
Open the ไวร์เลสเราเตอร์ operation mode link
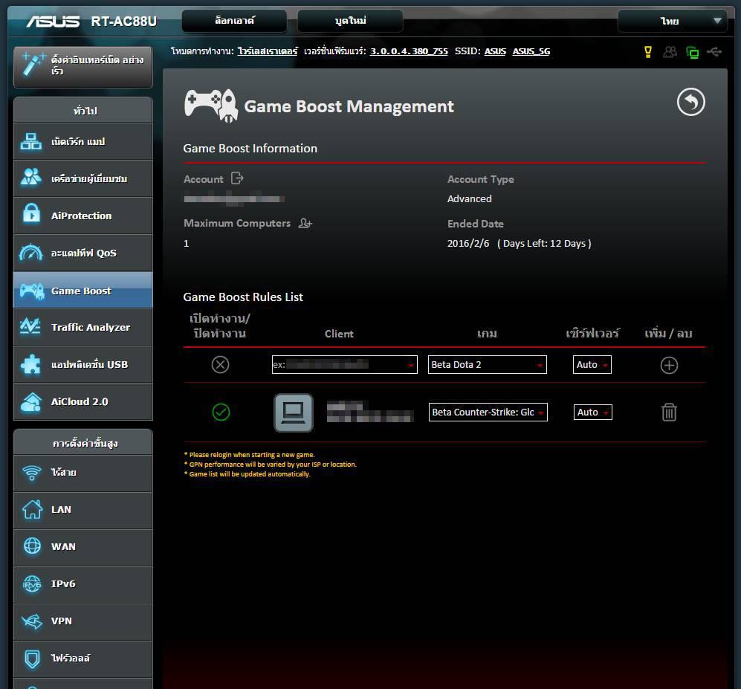click(x=268, y=51)
